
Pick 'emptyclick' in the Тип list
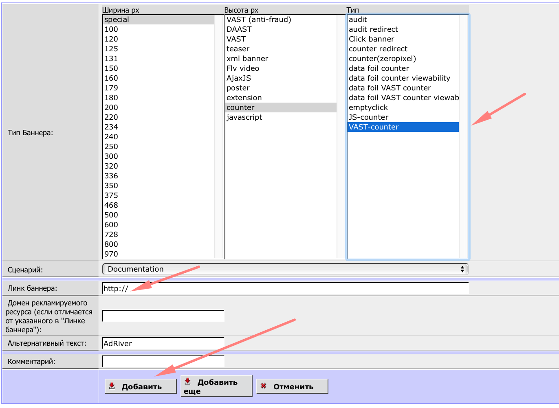pyautogui.click(x=403, y=107)
